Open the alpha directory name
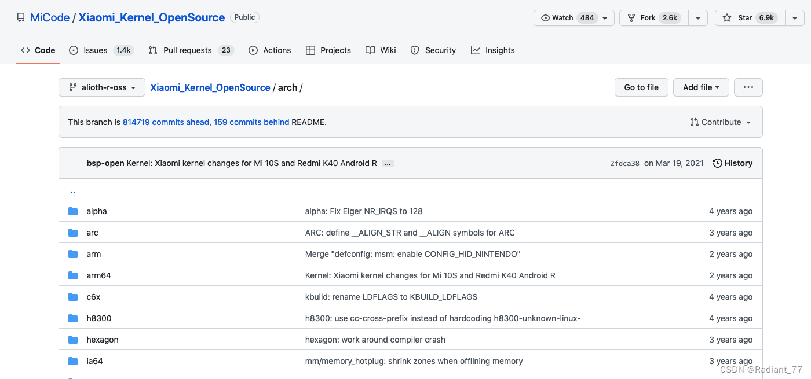The height and width of the screenshot is (379, 811). point(97,211)
